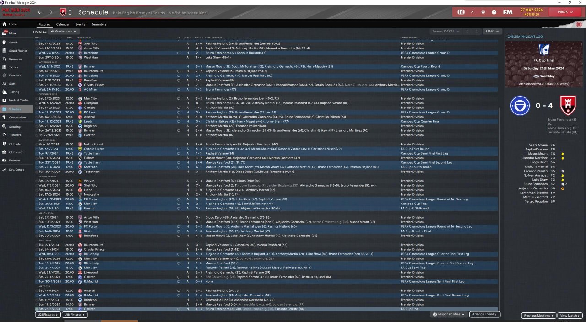Open the Scouting section
This screenshot has width=586, height=322.
(x=14, y=126)
